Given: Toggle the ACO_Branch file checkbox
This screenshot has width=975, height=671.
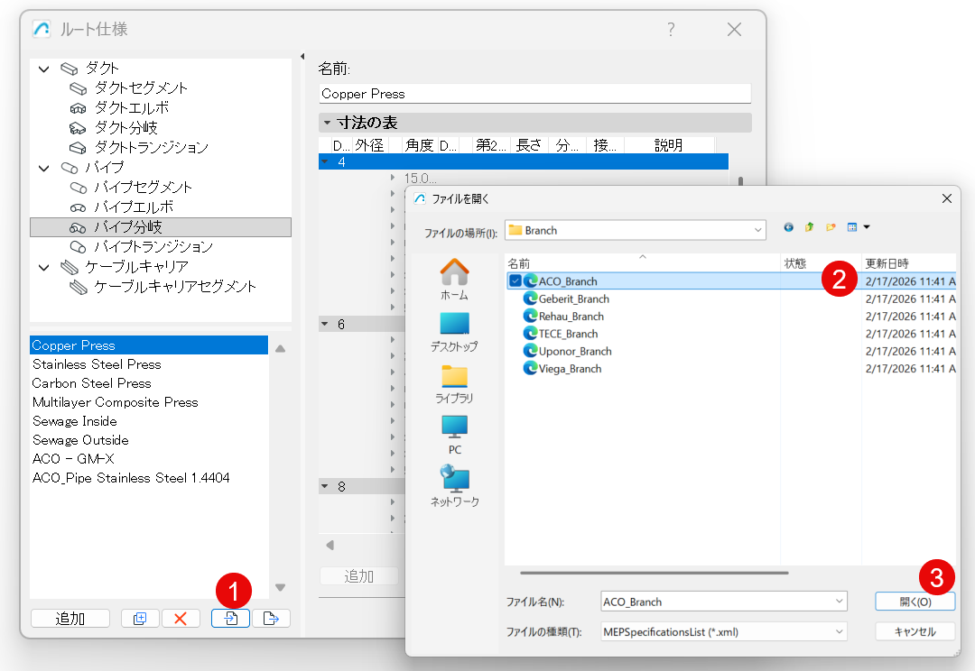Looking at the screenshot, I should (x=515, y=280).
